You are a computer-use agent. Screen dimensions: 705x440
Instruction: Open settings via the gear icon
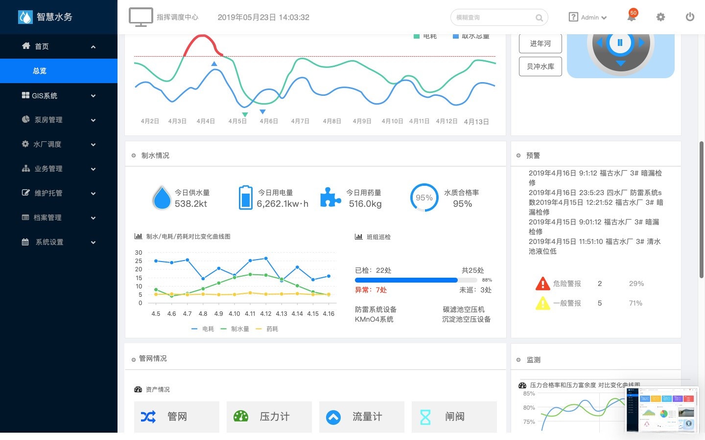pos(660,17)
